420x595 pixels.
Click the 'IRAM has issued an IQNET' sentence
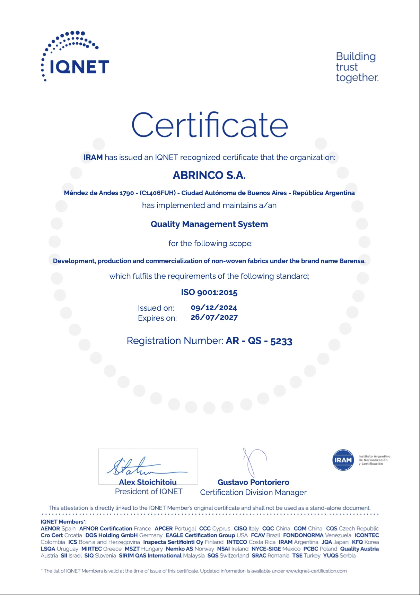point(209,158)
